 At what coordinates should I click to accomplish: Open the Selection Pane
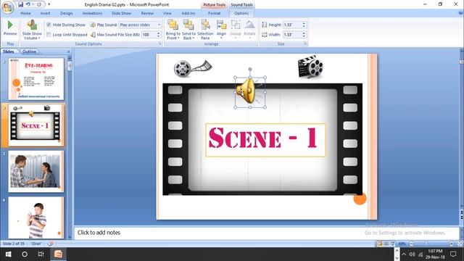pos(205,30)
